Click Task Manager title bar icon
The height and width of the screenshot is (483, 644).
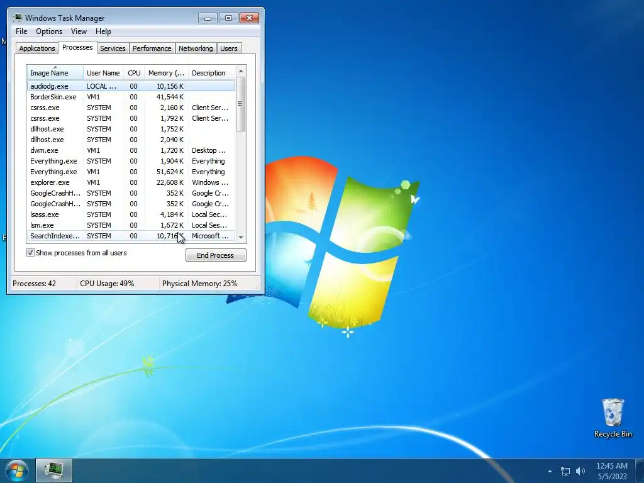(17, 18)
